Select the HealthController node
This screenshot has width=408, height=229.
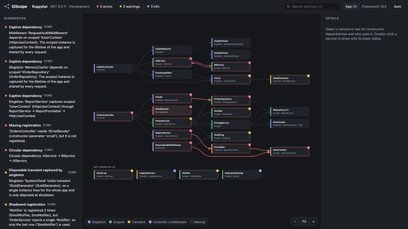[113, 68]
